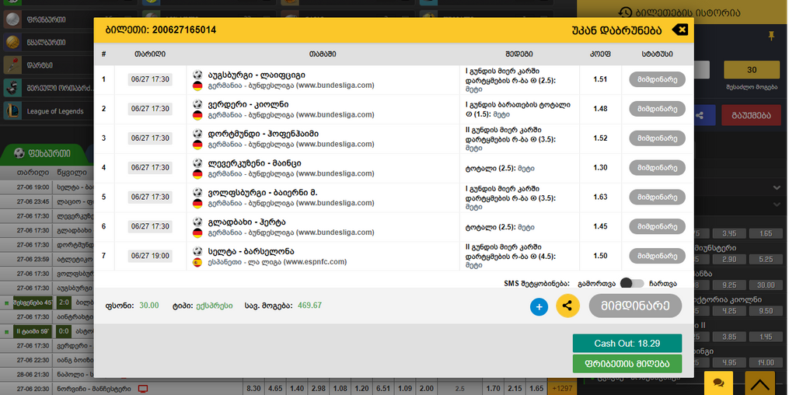Image resolution: width=796 pixels, height=395 pixels.
Task: Click German flag icon in ვერდერი row
Action: pos(197,115)
